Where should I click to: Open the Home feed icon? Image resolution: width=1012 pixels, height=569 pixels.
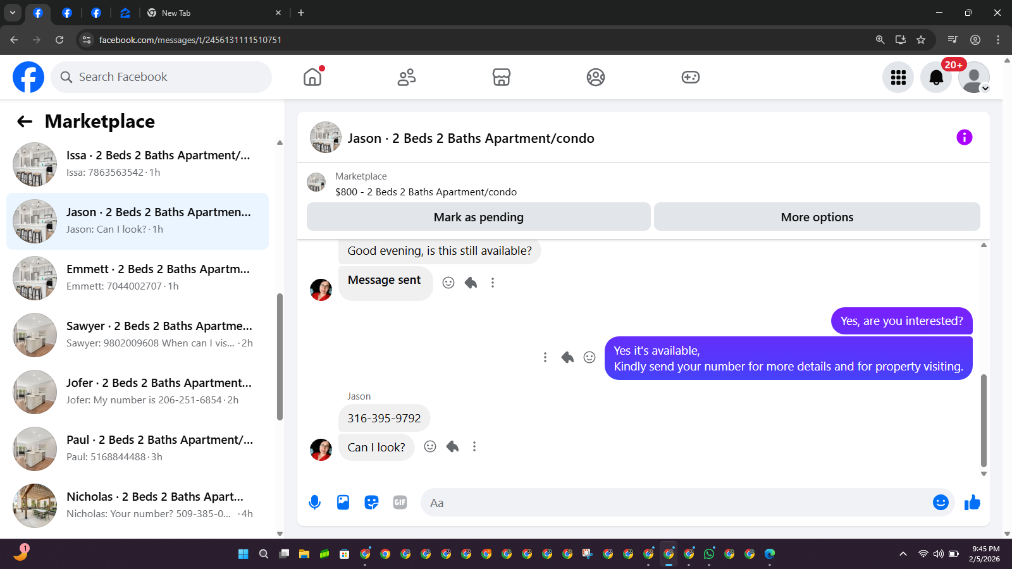312,77
